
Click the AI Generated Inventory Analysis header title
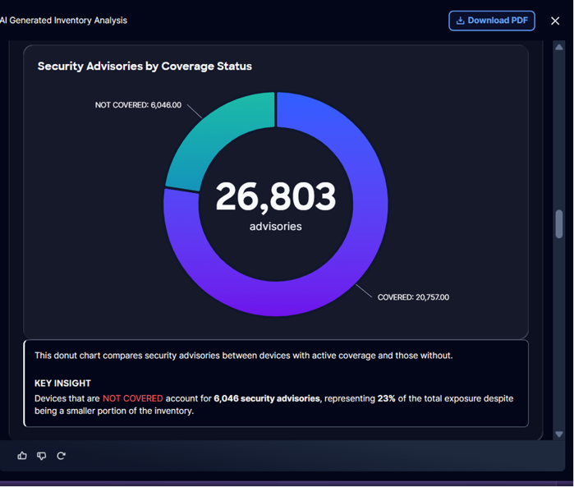64,21
